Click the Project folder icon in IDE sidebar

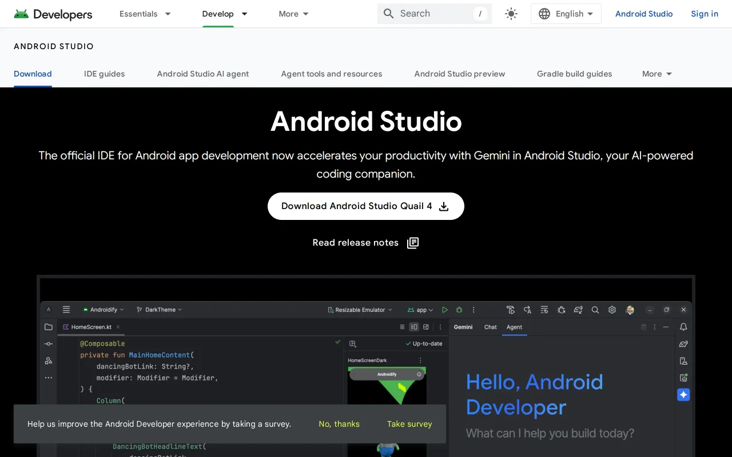pos(49,327)
